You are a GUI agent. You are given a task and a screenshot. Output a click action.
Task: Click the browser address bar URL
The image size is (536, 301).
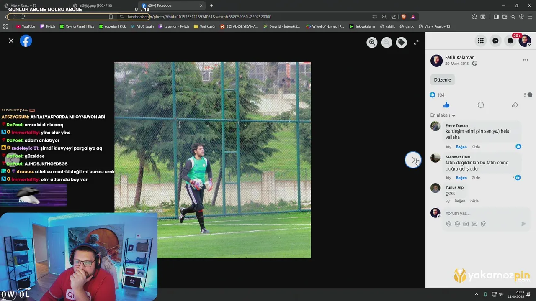[x=199, y=17]
